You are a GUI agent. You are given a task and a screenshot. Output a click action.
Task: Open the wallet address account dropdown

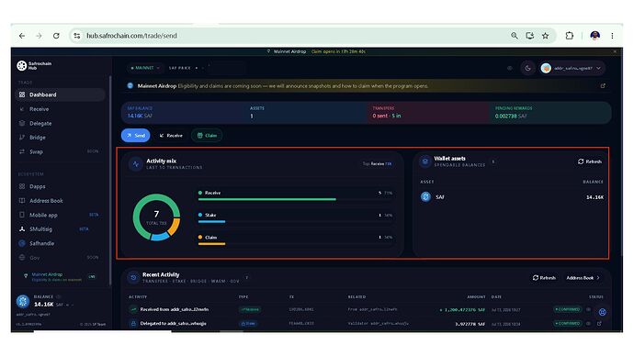pyautogui.click(x=572, y=68)
